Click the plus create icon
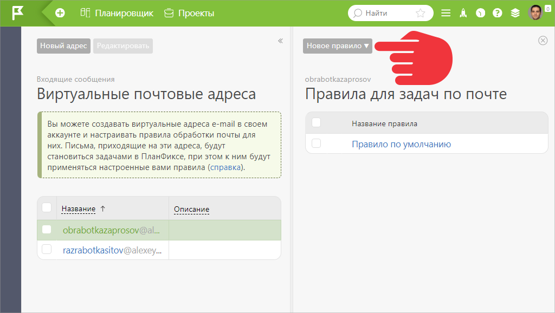 click(60, 13)
